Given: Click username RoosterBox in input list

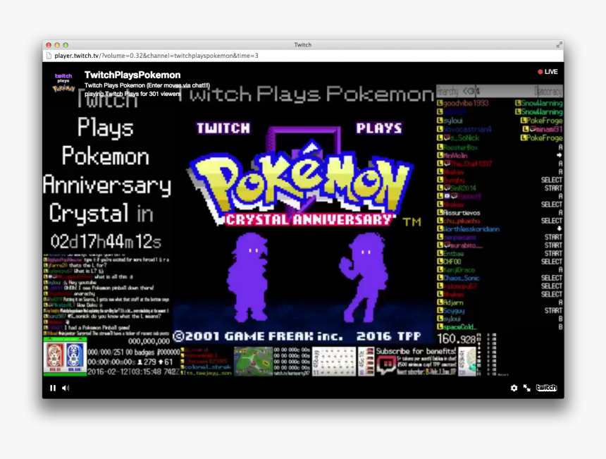Looking at the screenshot, I should pyautogui.click(x=460, y=147).
